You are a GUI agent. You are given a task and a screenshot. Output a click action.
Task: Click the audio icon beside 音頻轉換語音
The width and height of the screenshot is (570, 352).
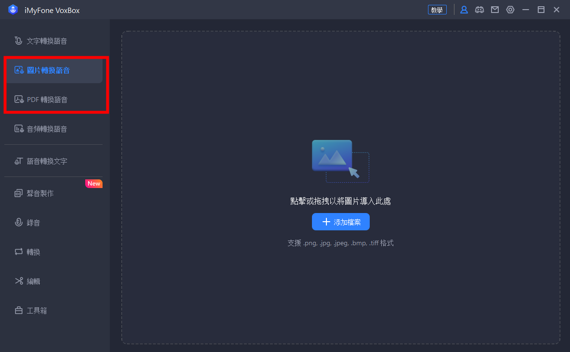[x=19, y=128]
